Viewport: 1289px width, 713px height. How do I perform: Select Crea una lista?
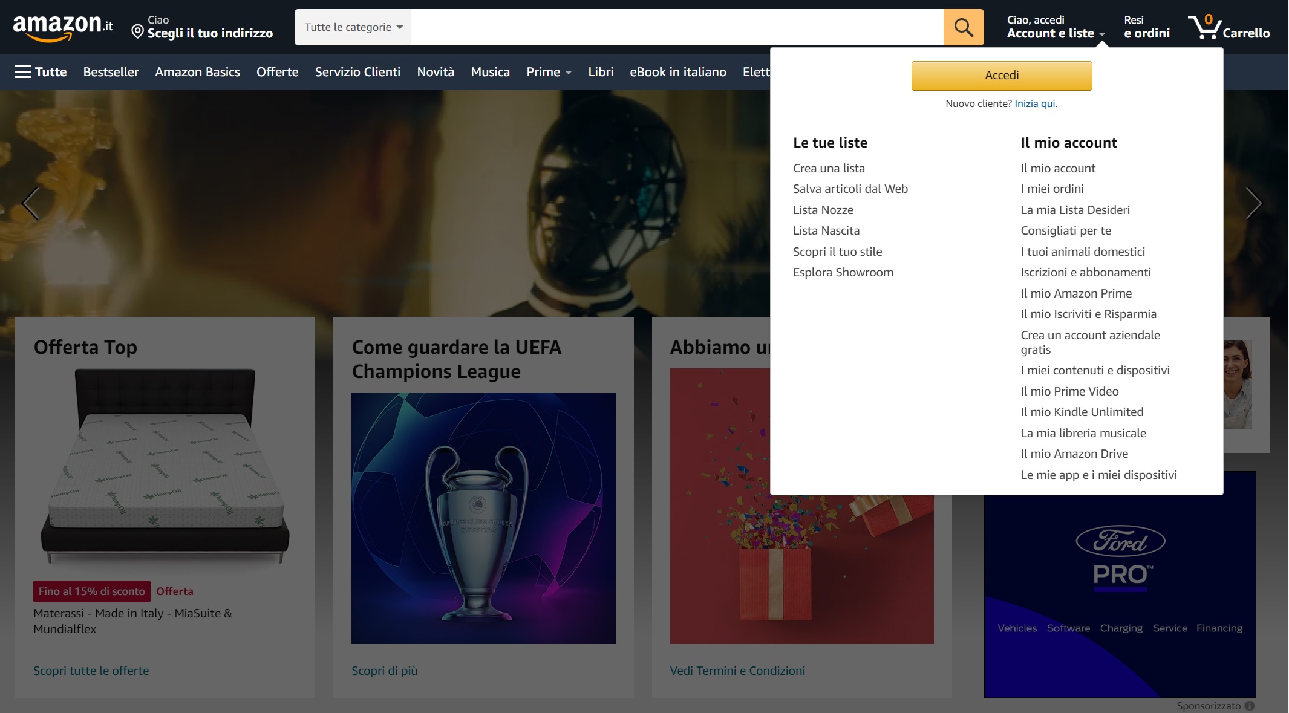[x=829, y=168]
